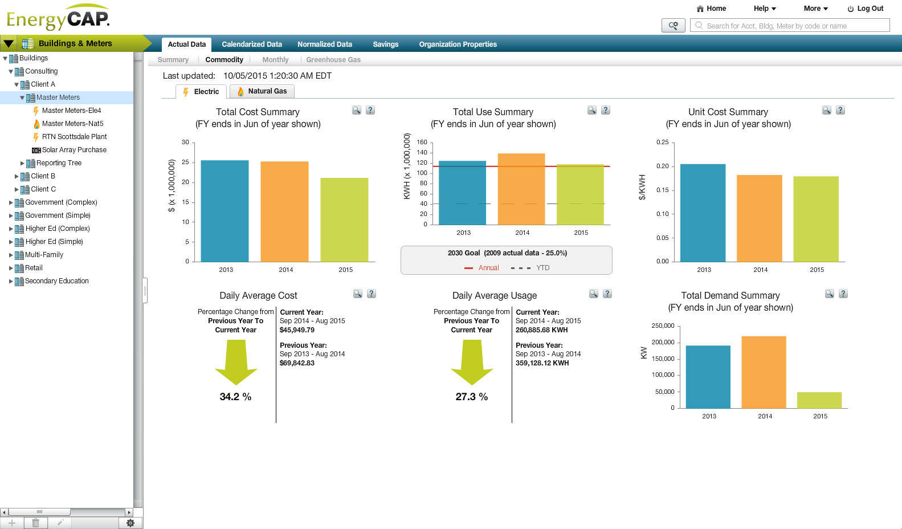Viewport: 902px width, 529px height.
Task: Expand the Reporting Tree node
Action: pos(22,163)
